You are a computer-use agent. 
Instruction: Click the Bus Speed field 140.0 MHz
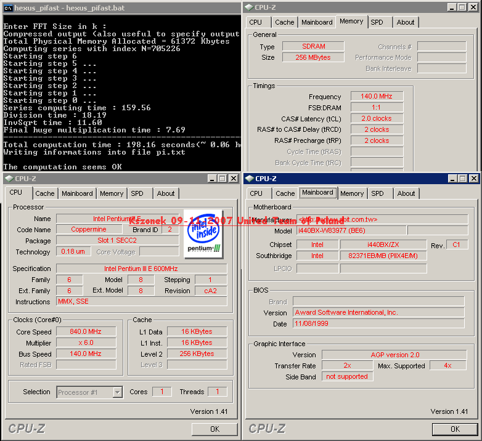(x=86, y=354)
